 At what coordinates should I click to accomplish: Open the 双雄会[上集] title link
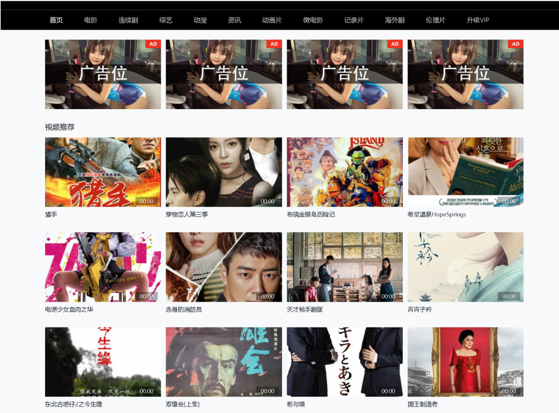pyautogui.click(x=183, y=404)
